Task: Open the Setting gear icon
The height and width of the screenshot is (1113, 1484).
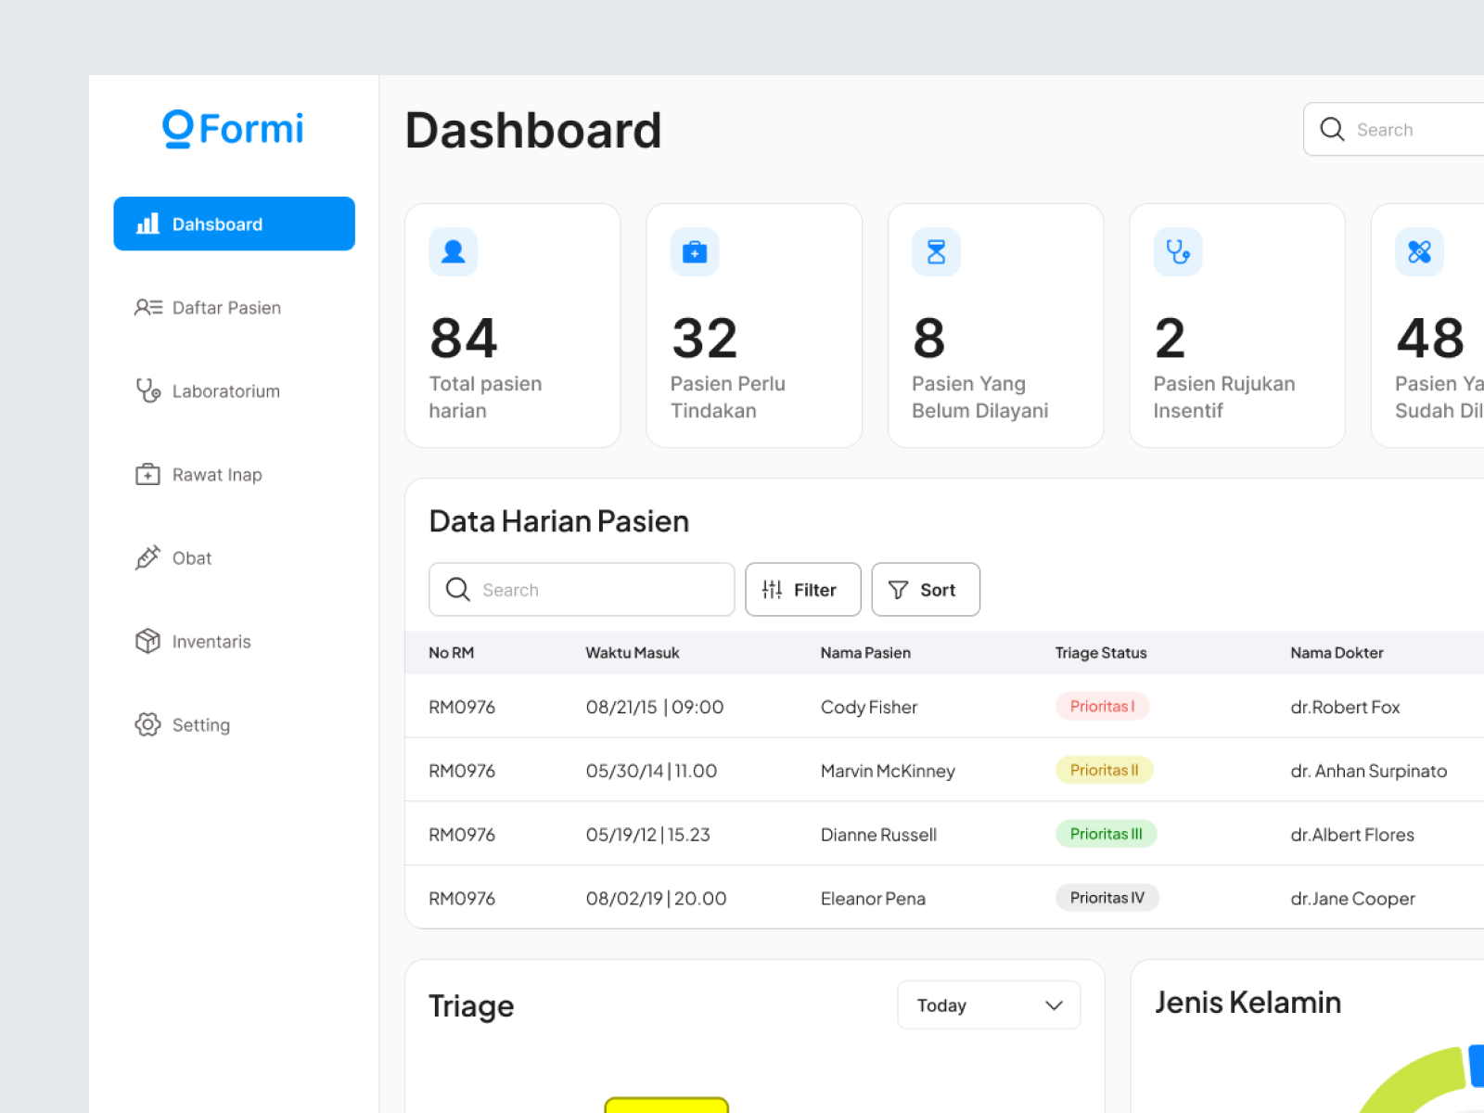Action: 148,724
